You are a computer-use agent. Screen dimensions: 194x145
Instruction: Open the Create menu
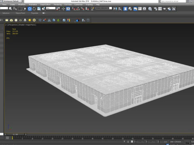click(x=13, y=4)
